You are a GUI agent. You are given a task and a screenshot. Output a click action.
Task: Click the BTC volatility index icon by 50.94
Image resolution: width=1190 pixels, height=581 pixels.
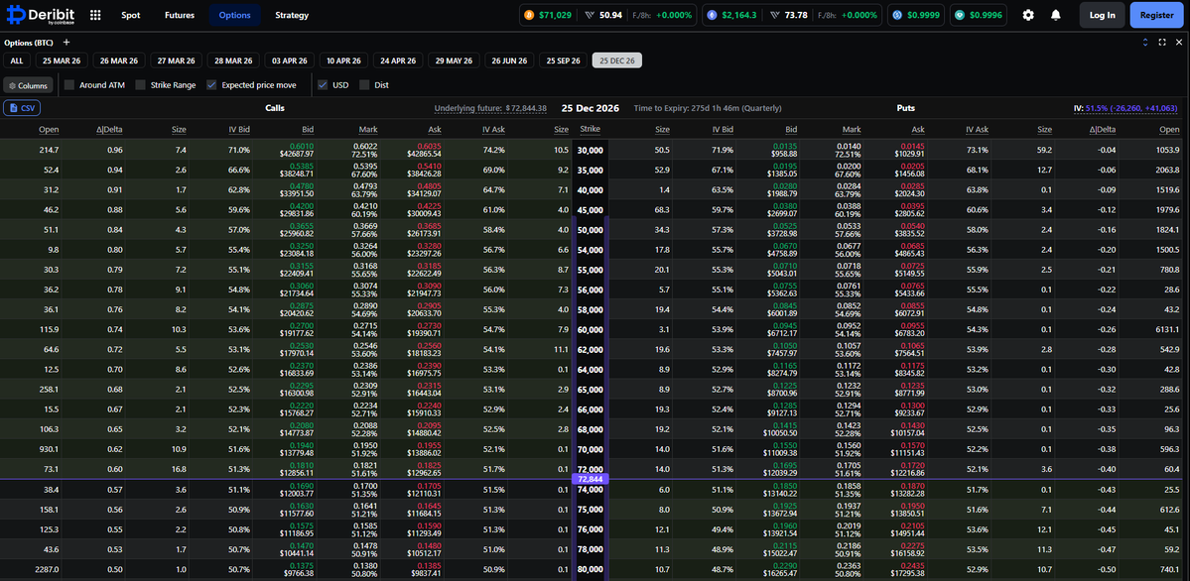(588, 15)
